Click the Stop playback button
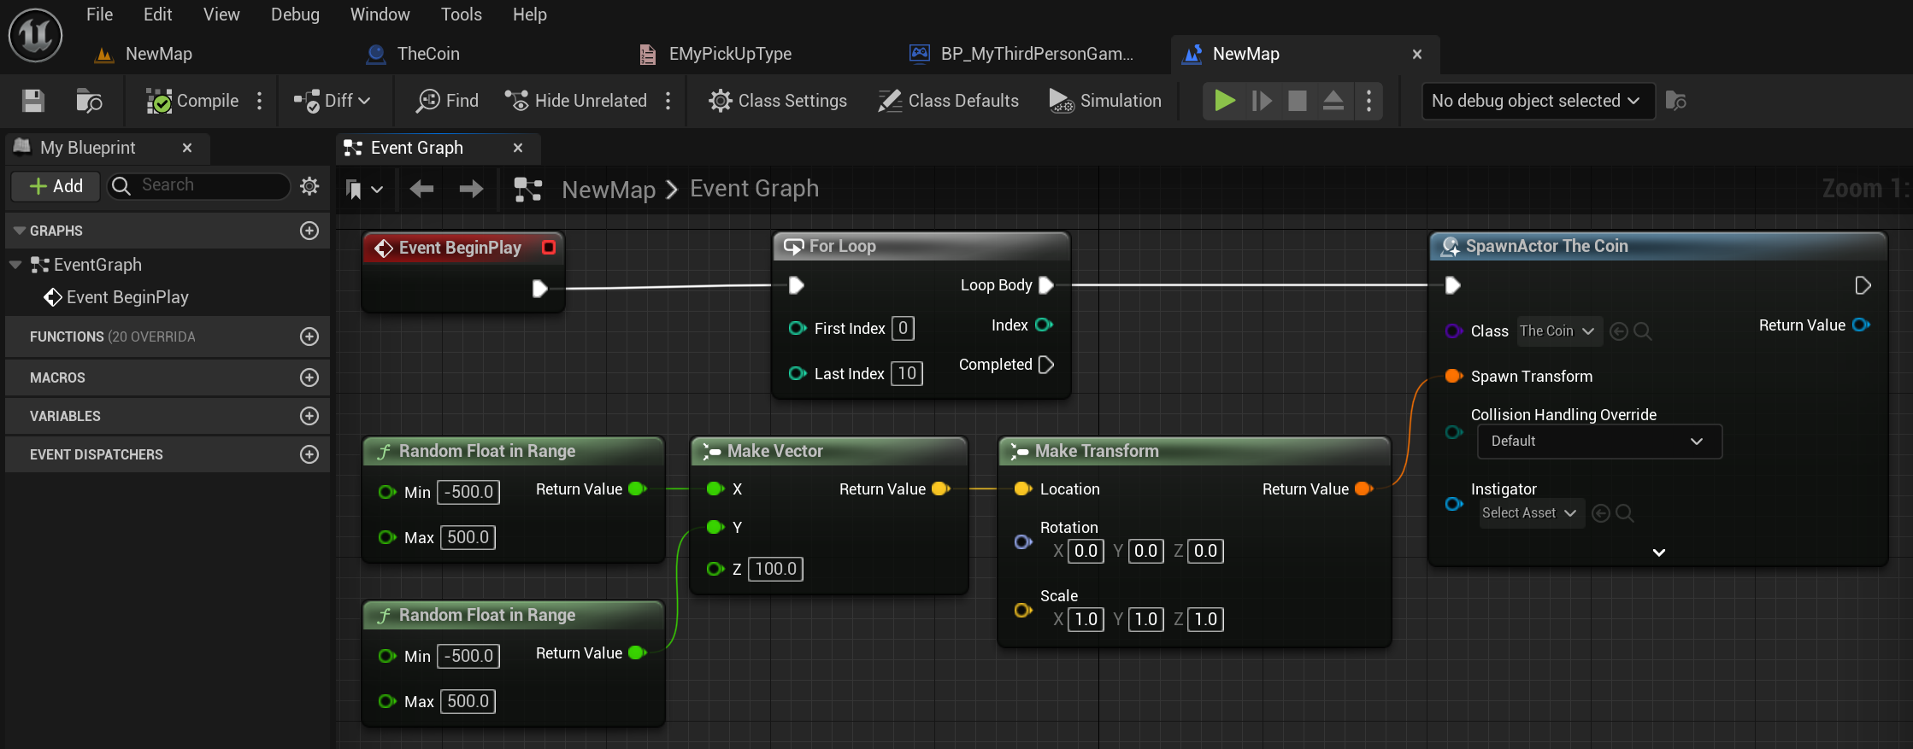Viewport: 1913px width, 749px height. click(1298, 101)
